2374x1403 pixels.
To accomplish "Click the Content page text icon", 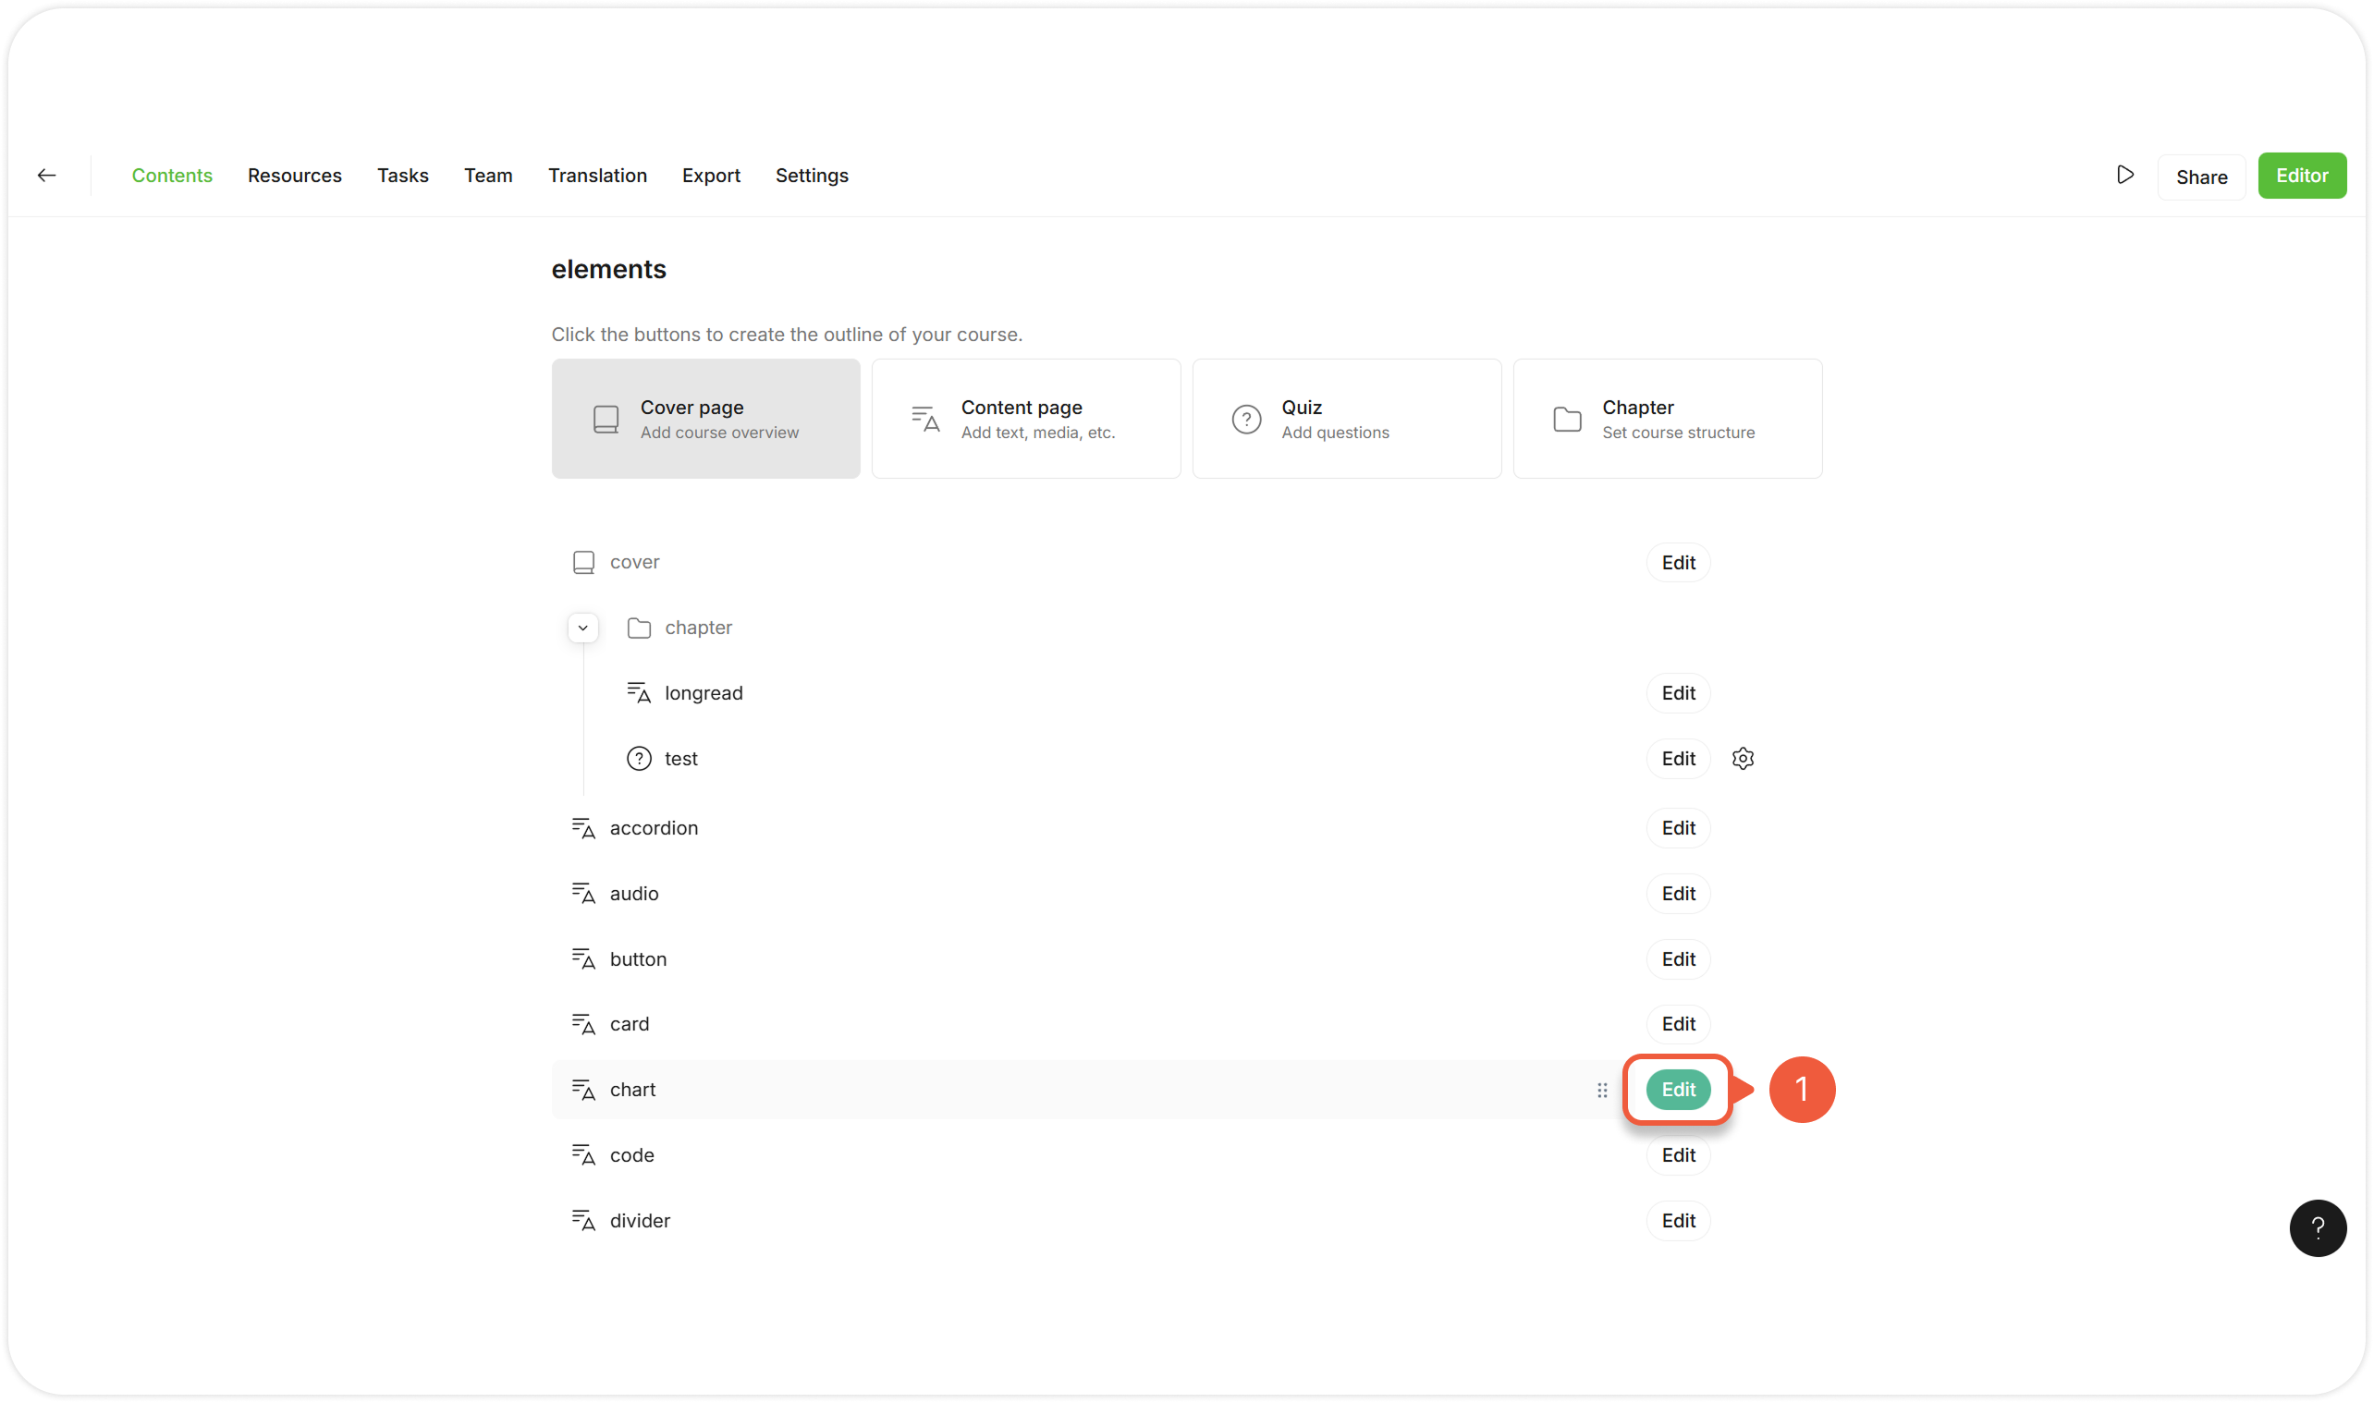I will (925, 419).
